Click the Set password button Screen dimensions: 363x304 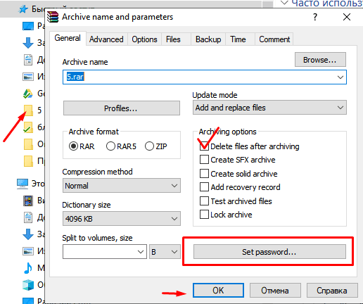(269, 252)
